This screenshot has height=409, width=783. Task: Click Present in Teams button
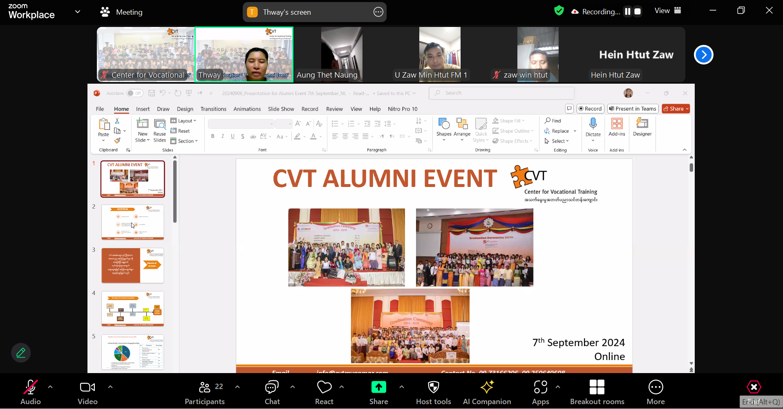633,109
